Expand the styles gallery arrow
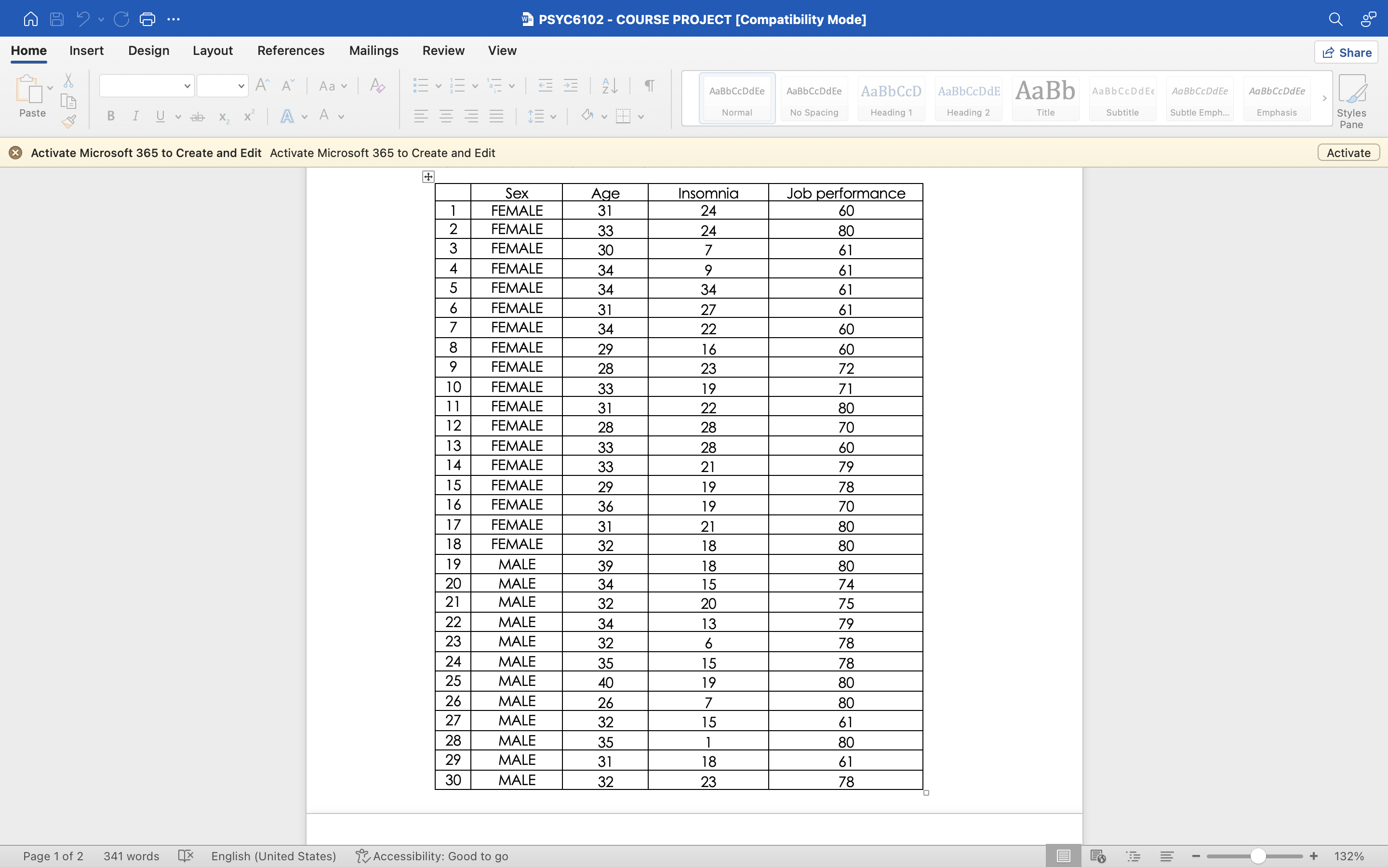The width and height of the screenshot is (1388, 867). point(1324,98)
